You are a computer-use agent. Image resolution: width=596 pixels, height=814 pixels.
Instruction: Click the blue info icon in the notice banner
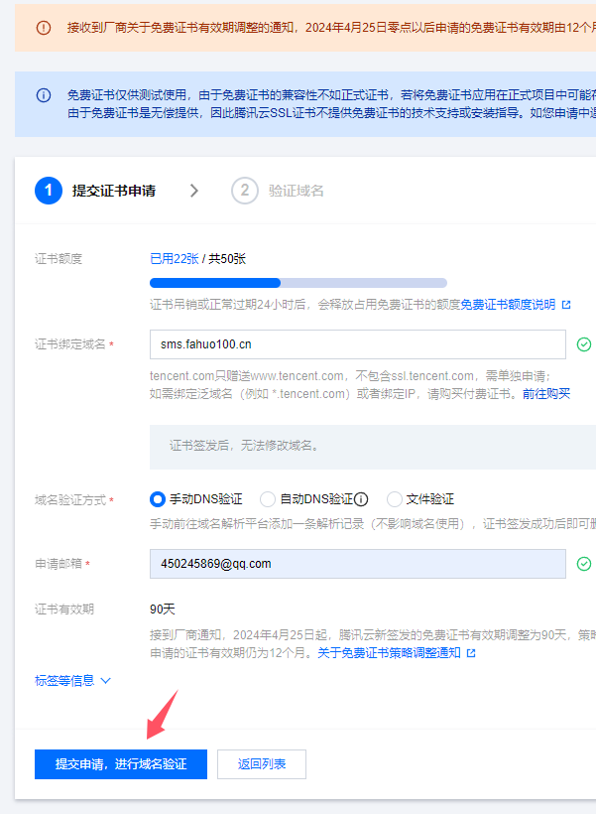43,95
